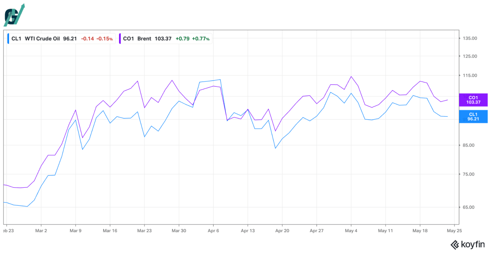Click the Mar 23 date label
This screenshot has height=253, width=491.
[144, 231]
